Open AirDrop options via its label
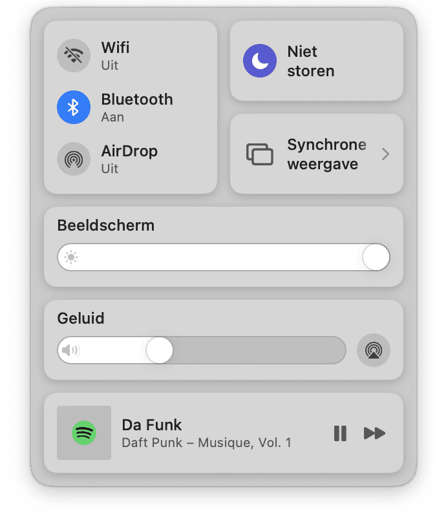Viewport: 437px width, 522px height. 129,151
